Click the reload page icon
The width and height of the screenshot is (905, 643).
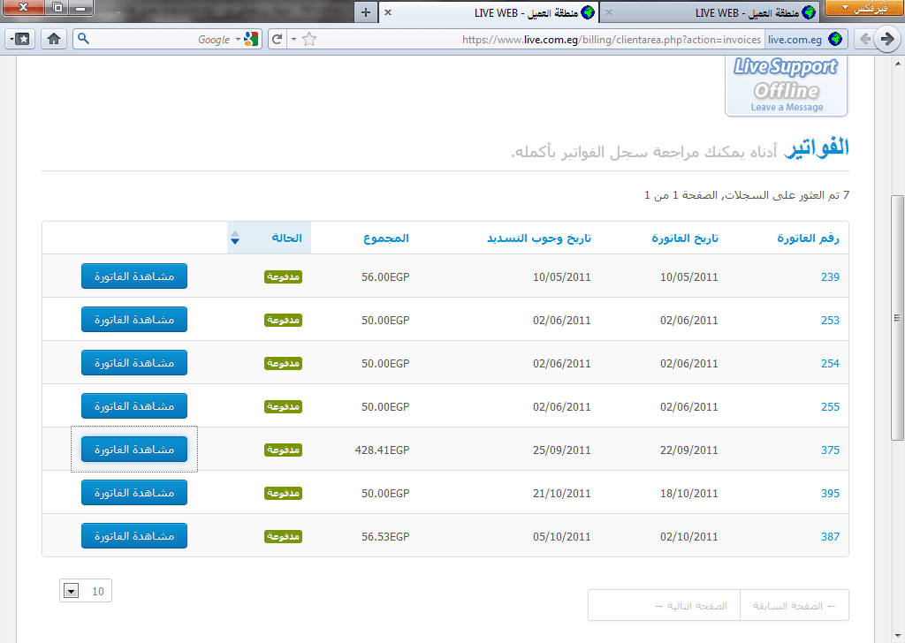pos(277,39)
